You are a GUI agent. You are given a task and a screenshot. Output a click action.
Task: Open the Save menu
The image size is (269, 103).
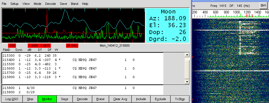point(63,4)
